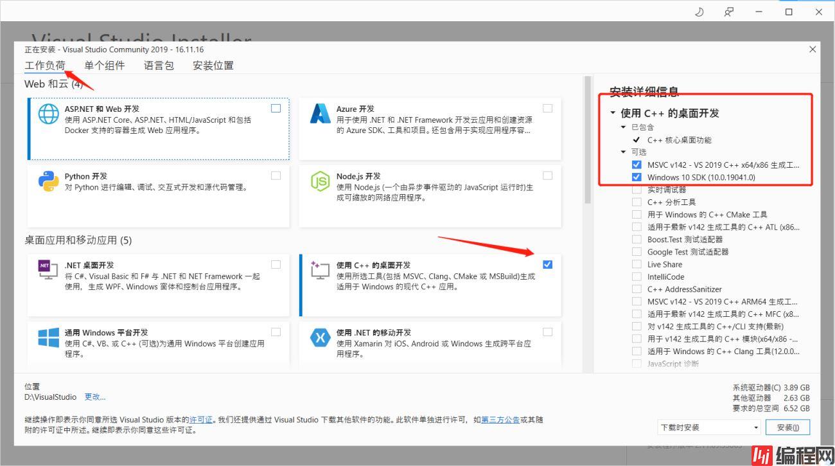Check the v142 C++ MFC component
Screen dimensions: 835x466
pos(637,314)
